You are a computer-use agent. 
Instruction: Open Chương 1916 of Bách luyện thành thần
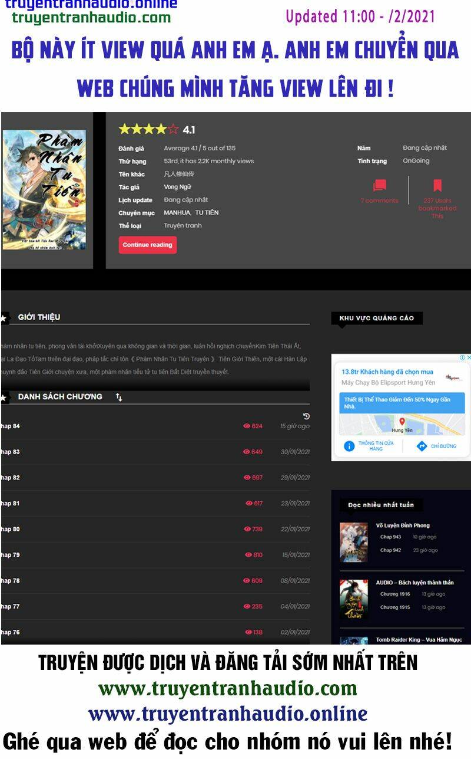coord(395,594)
